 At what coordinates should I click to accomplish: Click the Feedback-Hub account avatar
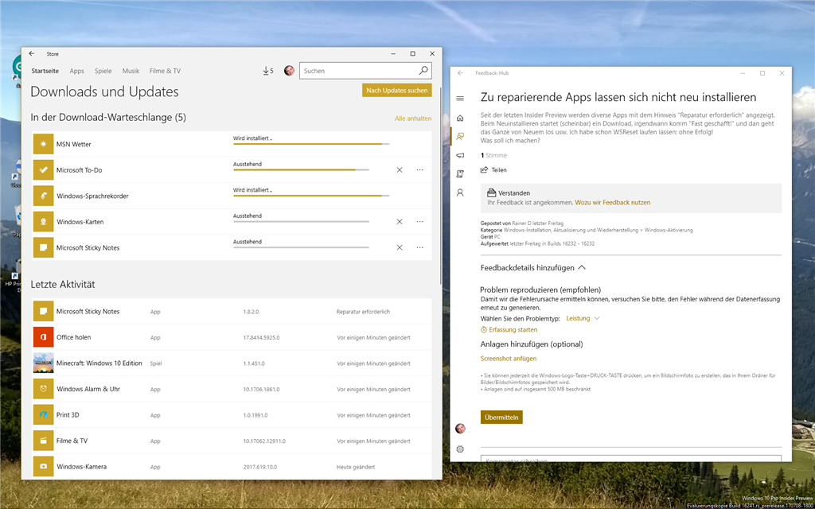(x=460, y=429)
